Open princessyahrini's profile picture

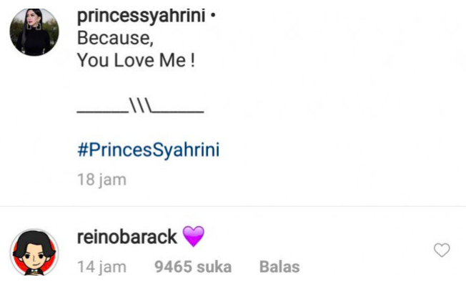(34, 32)
